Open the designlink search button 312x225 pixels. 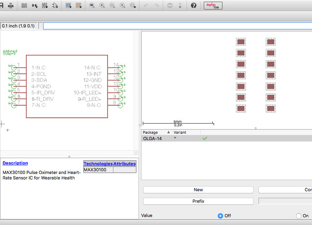(x=213, y=6)
